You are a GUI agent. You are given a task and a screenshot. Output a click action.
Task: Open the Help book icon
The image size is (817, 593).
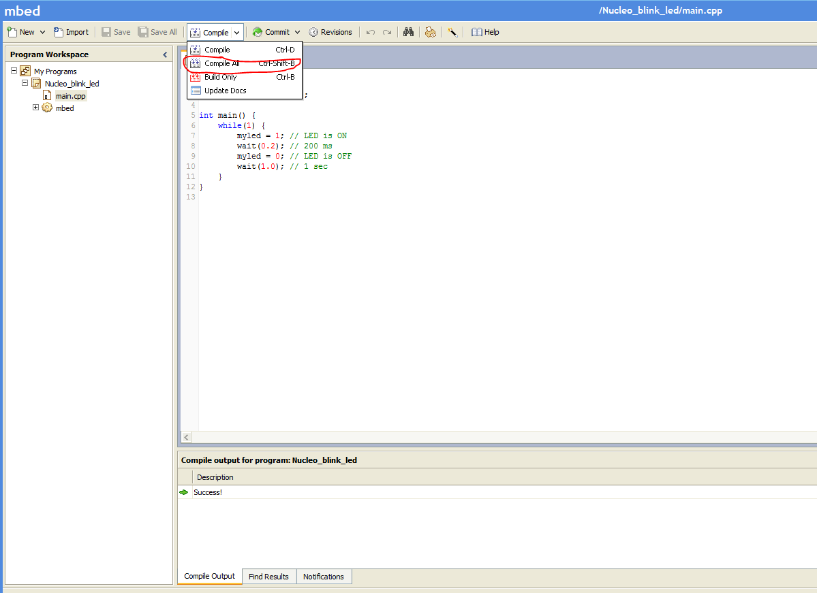[485, 32]
